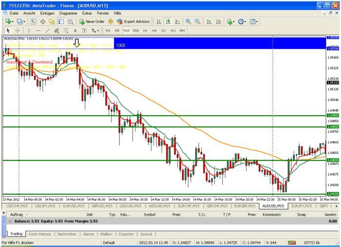Open the Extras menu
The width and height of the screenshot is (341, 247).
pos(87,13)
